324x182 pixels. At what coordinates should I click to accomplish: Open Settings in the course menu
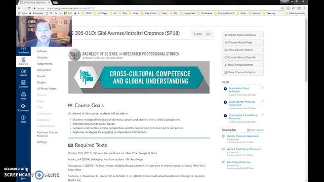(x=42, y=142)
